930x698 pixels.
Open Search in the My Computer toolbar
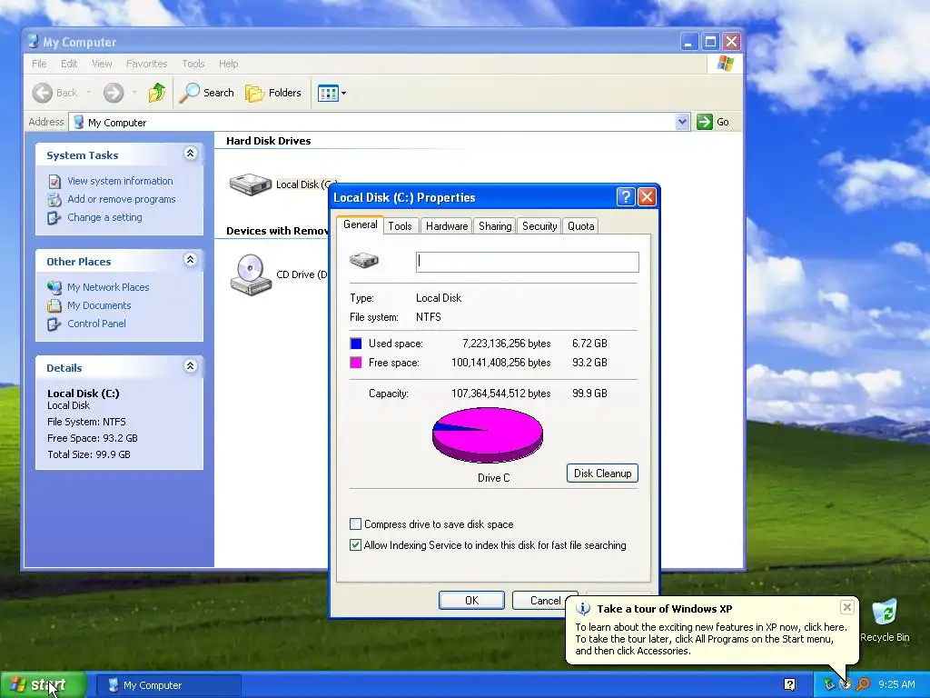(x=207, y=93)
